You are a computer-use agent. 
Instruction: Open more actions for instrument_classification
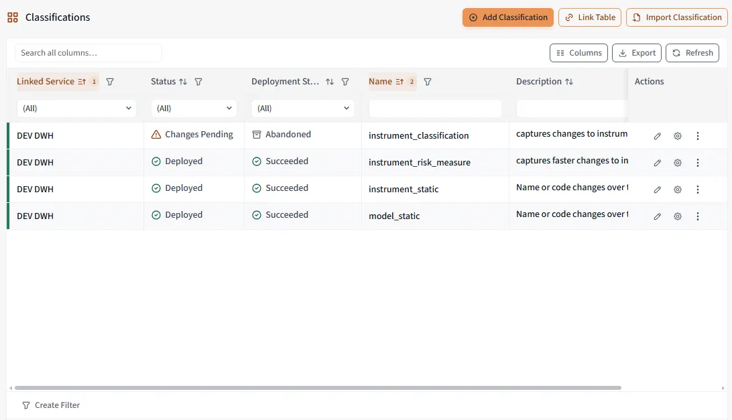(697, 136)
